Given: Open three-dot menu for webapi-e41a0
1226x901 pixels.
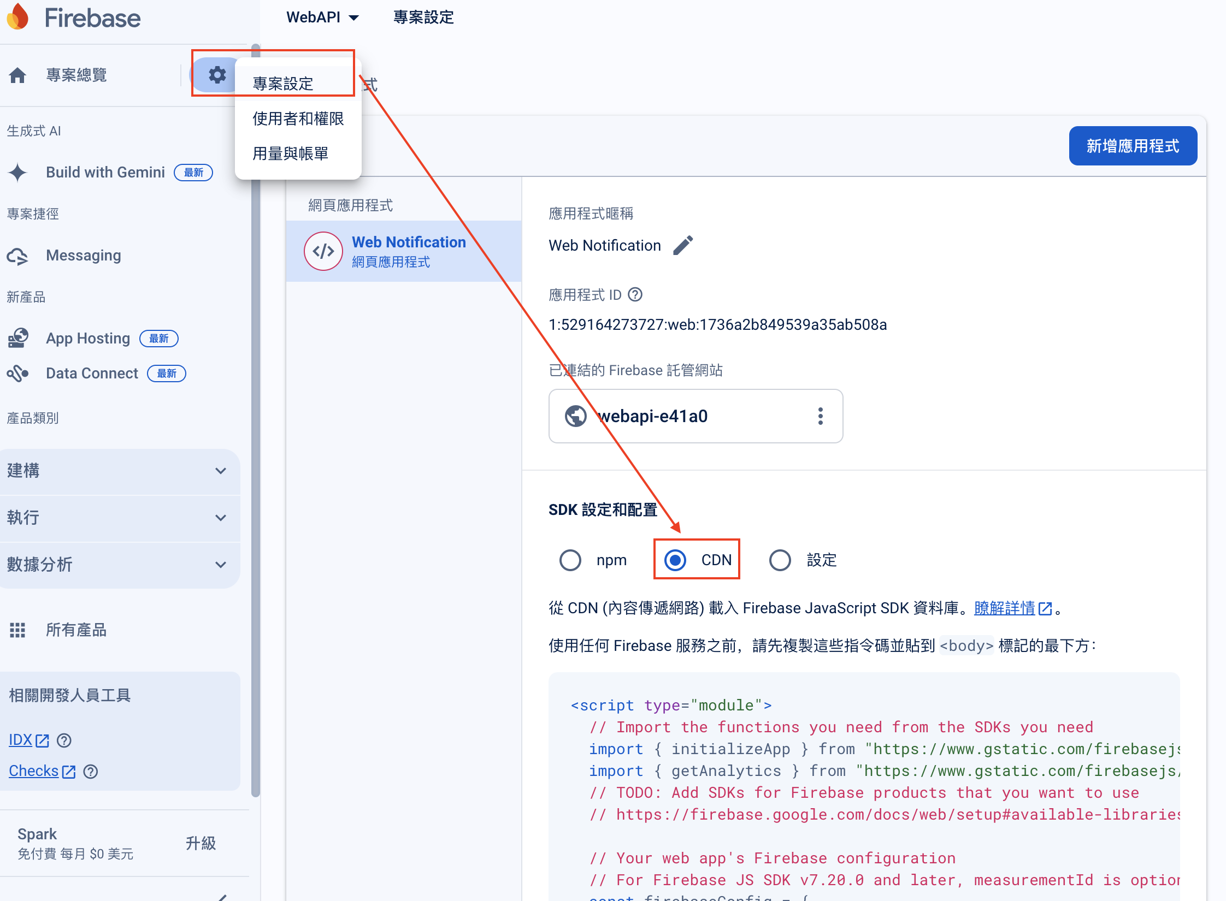Looking at the screenshot, I should pyautogui.click(x=820, y=416).
